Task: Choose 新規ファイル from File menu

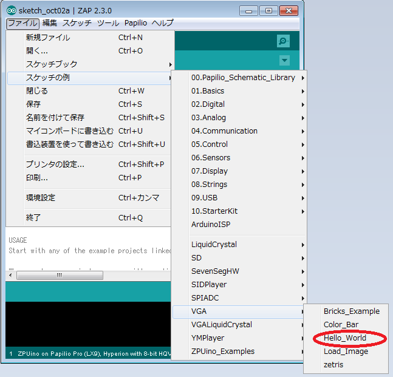Action: coord(90,38)
